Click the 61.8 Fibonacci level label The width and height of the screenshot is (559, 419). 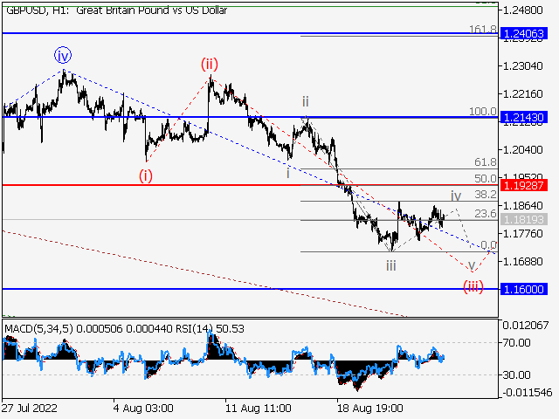(x=487, y=162)
